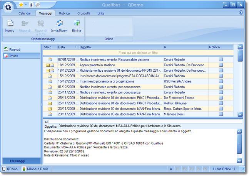The image size is (249, 176).
Task: Click envelope icon of Resp. Cultura Sport row
Action: coord(50,109)
